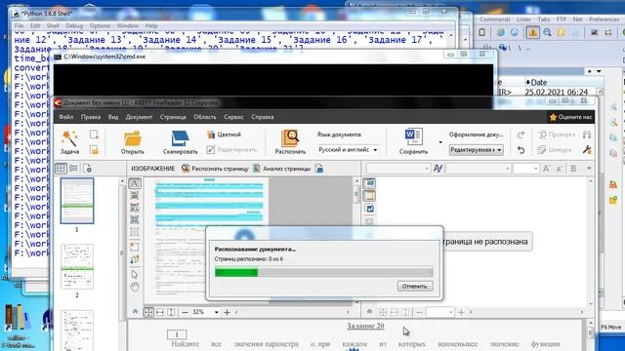Switch pages panel to details list view
Image resolution: width=625 pixels, height=351 pixels.
(x=74, y=169)
